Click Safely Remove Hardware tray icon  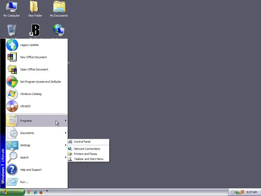(238, 192)
